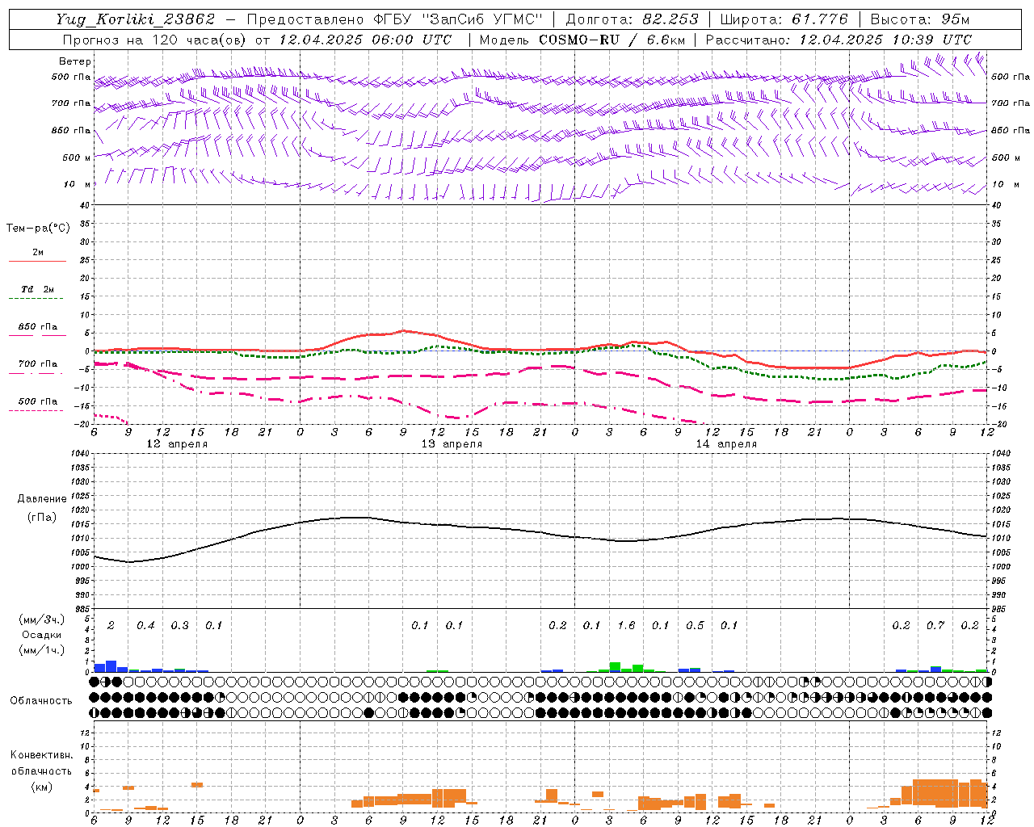Click the "Предоставлено ФГБУ ЗапСиб УГМС" text
The width and height of the screenshot is (1034, 827).
click(394, 19)
